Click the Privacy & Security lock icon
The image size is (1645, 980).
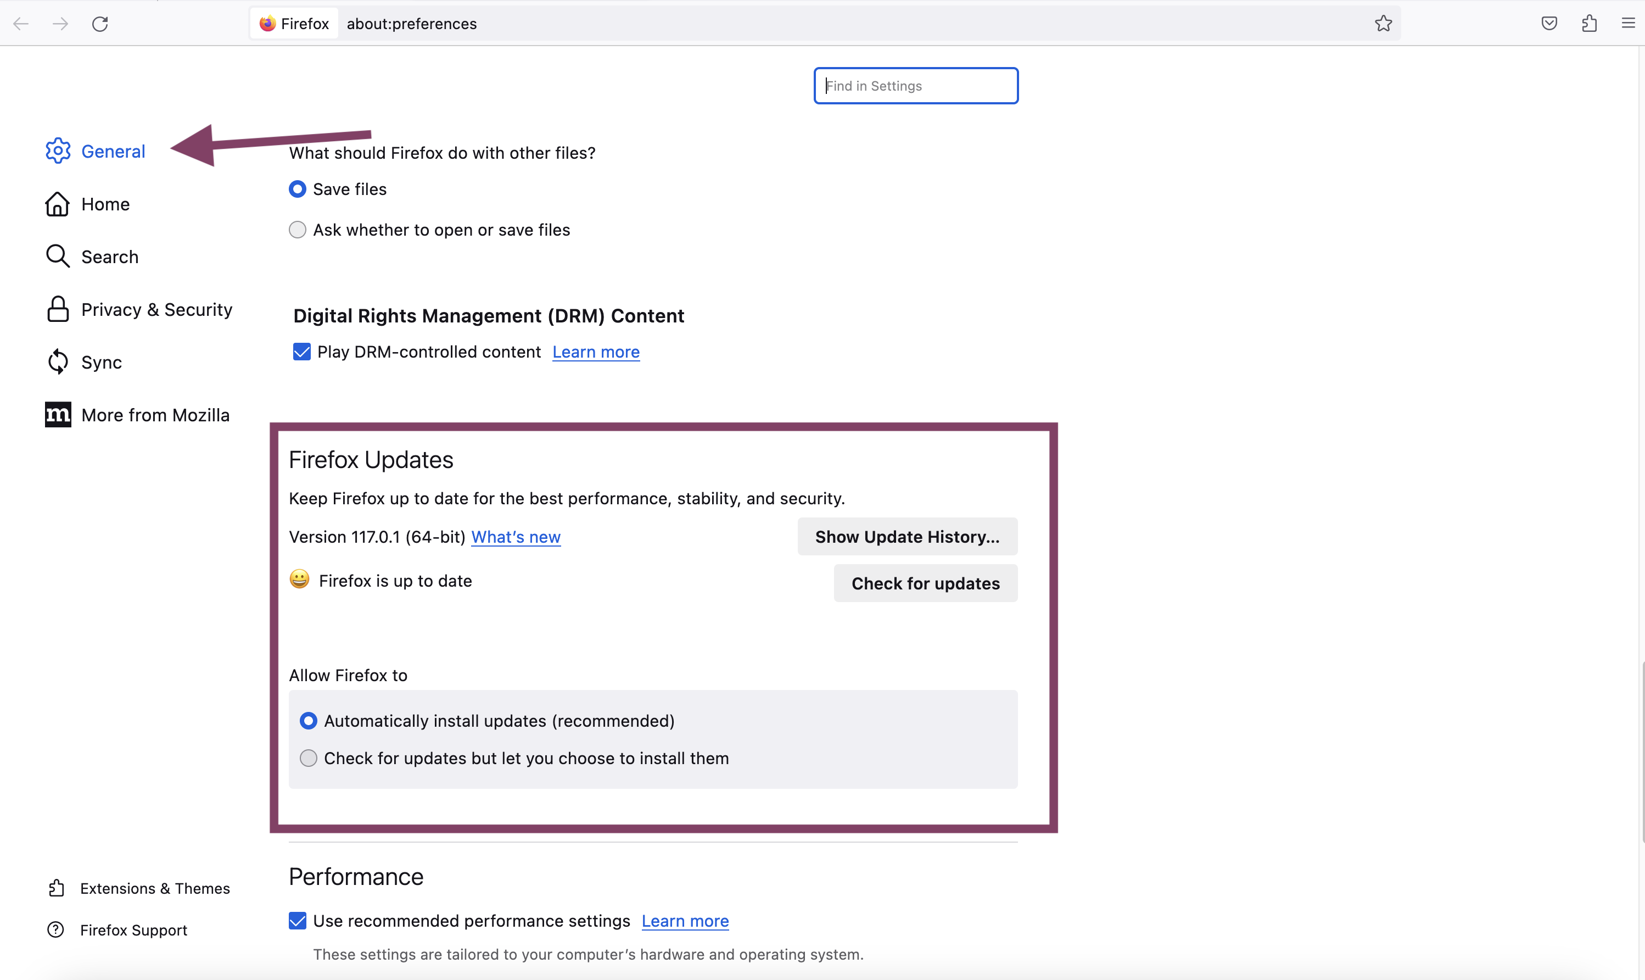pos(58,309)
